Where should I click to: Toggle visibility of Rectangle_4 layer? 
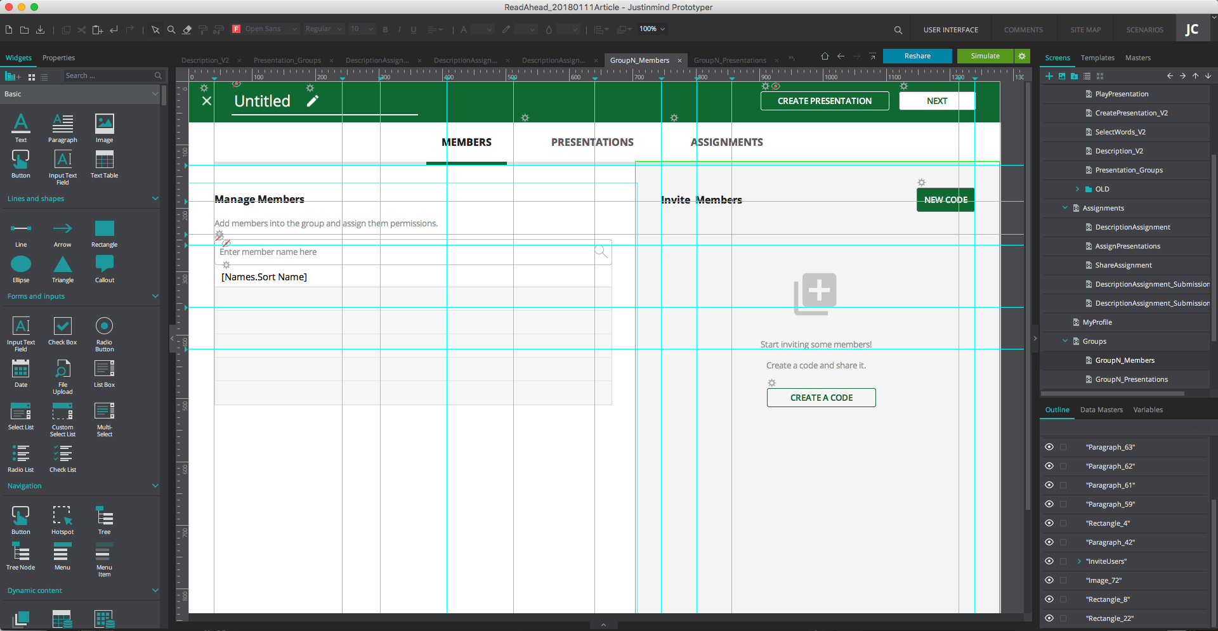click(x=1049, y=523)
